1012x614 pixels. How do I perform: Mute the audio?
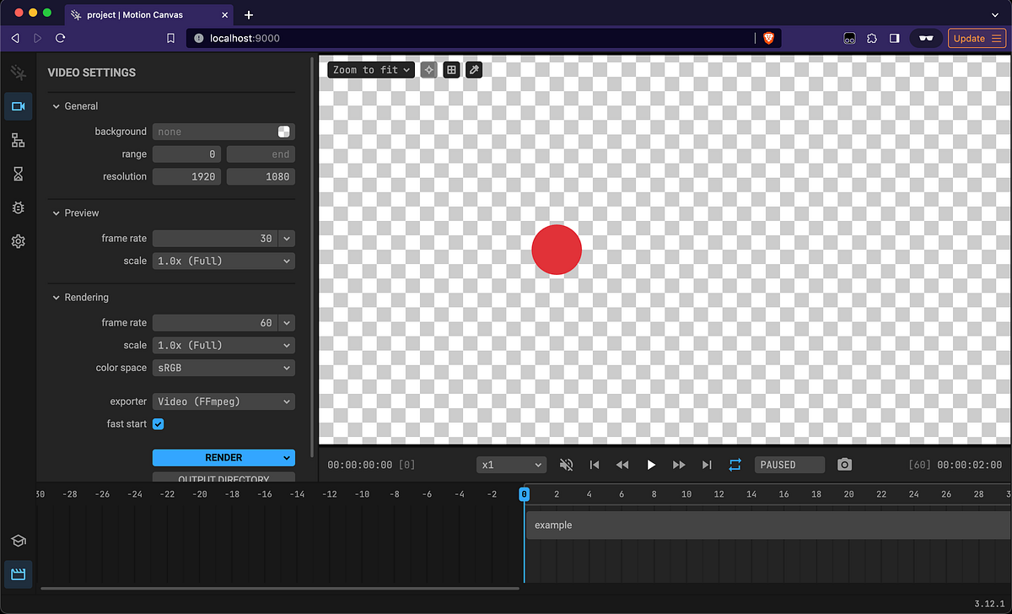tap(566, 464)
